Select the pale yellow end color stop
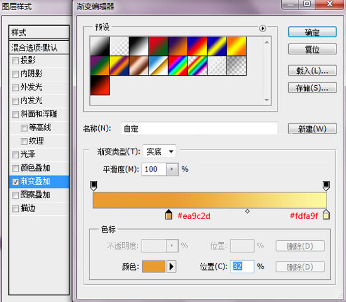346x302 pixels. 326,214
